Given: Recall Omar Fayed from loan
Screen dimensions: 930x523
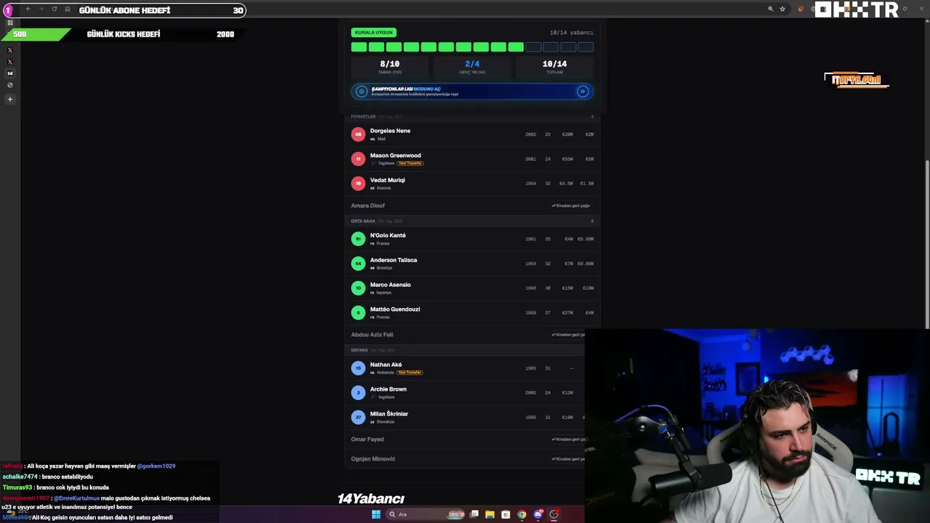Looking at the screenshot, I should (568, 439).
